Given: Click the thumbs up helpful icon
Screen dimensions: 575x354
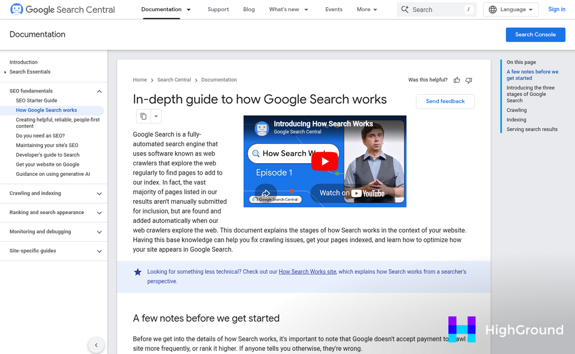Looking at the screenshot, I should (457, 80).
